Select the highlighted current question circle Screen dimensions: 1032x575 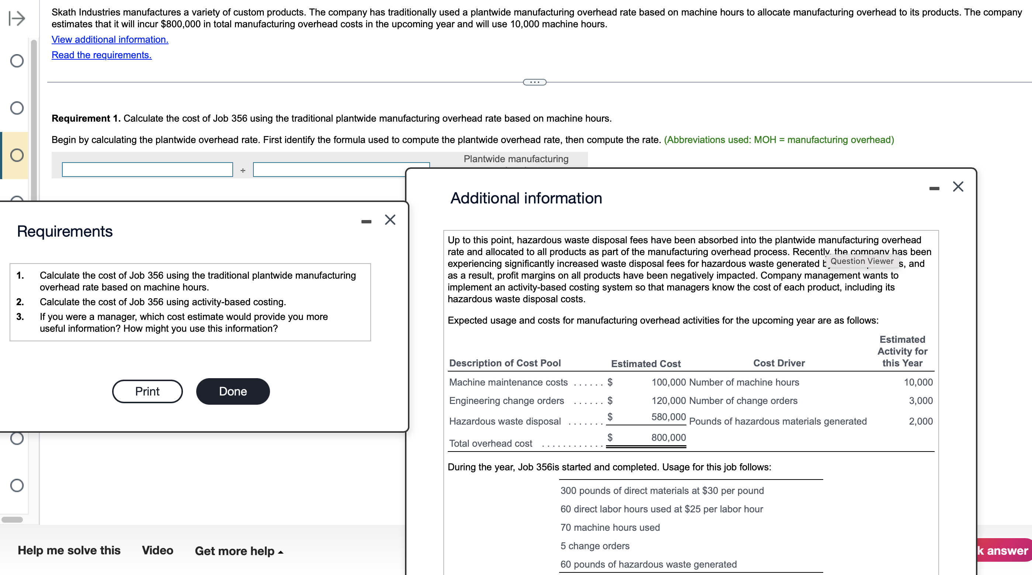coord(17,155)
